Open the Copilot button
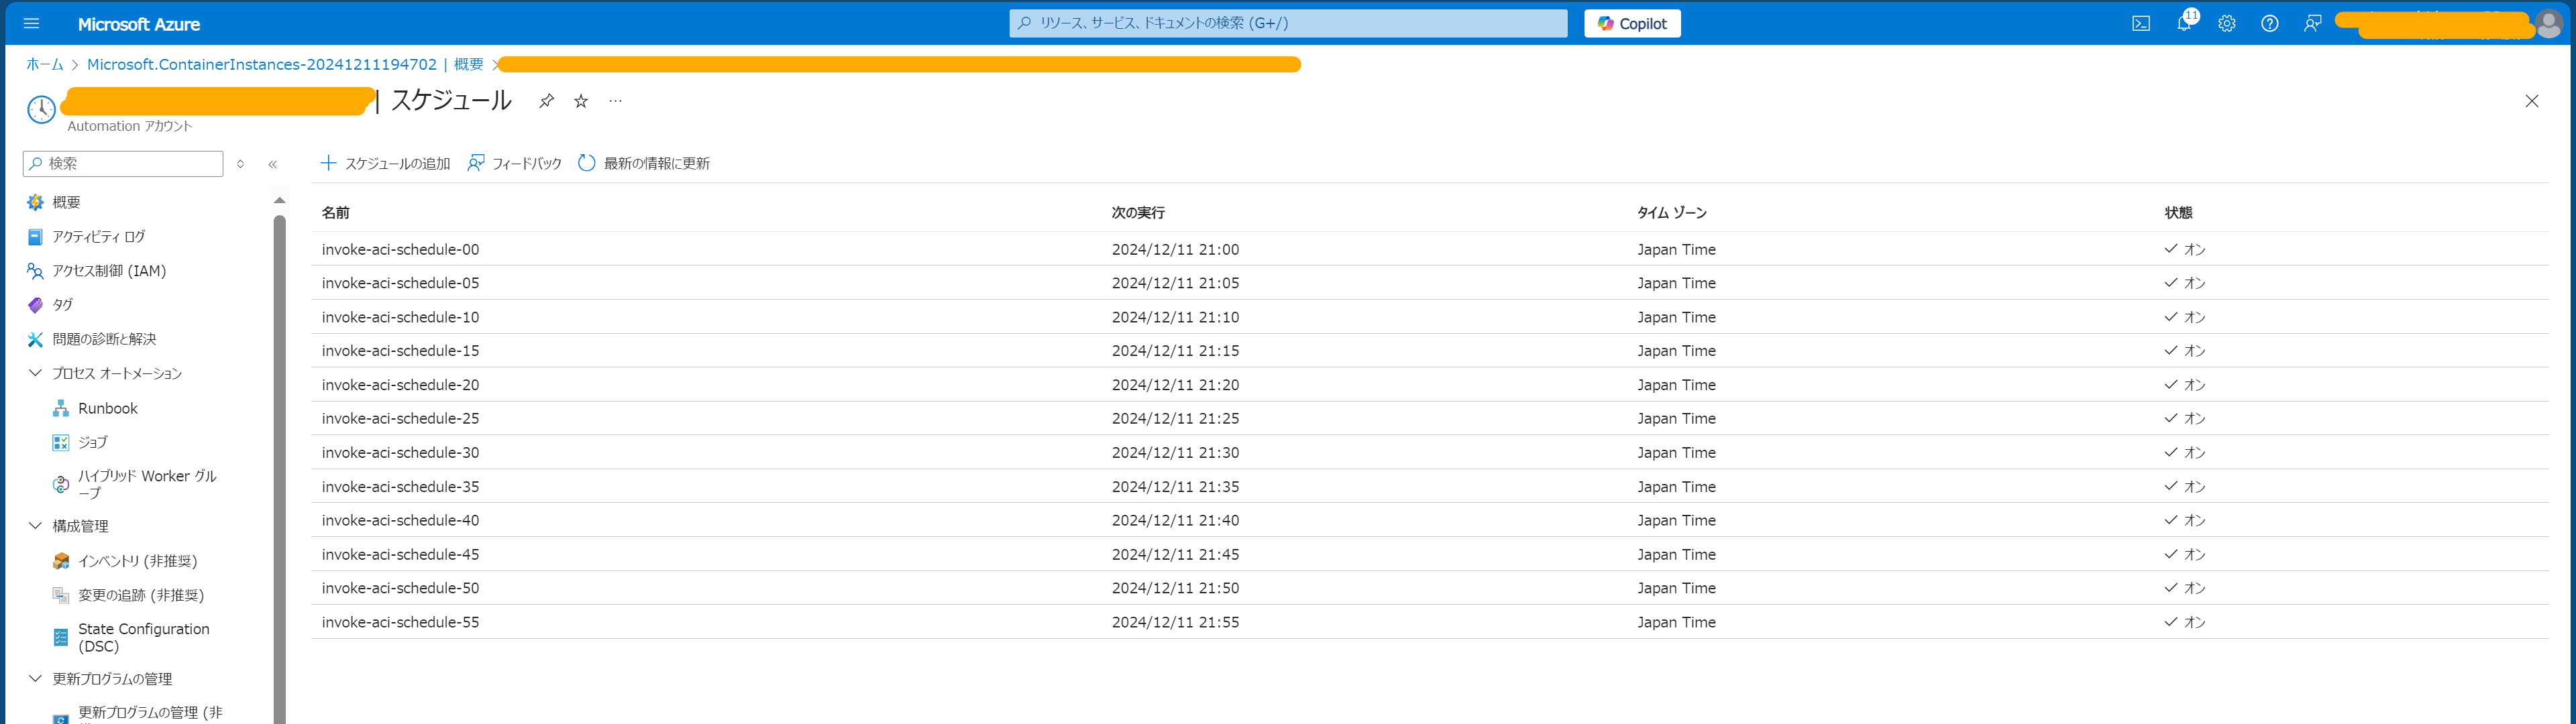 click(x=1632, y=23)
